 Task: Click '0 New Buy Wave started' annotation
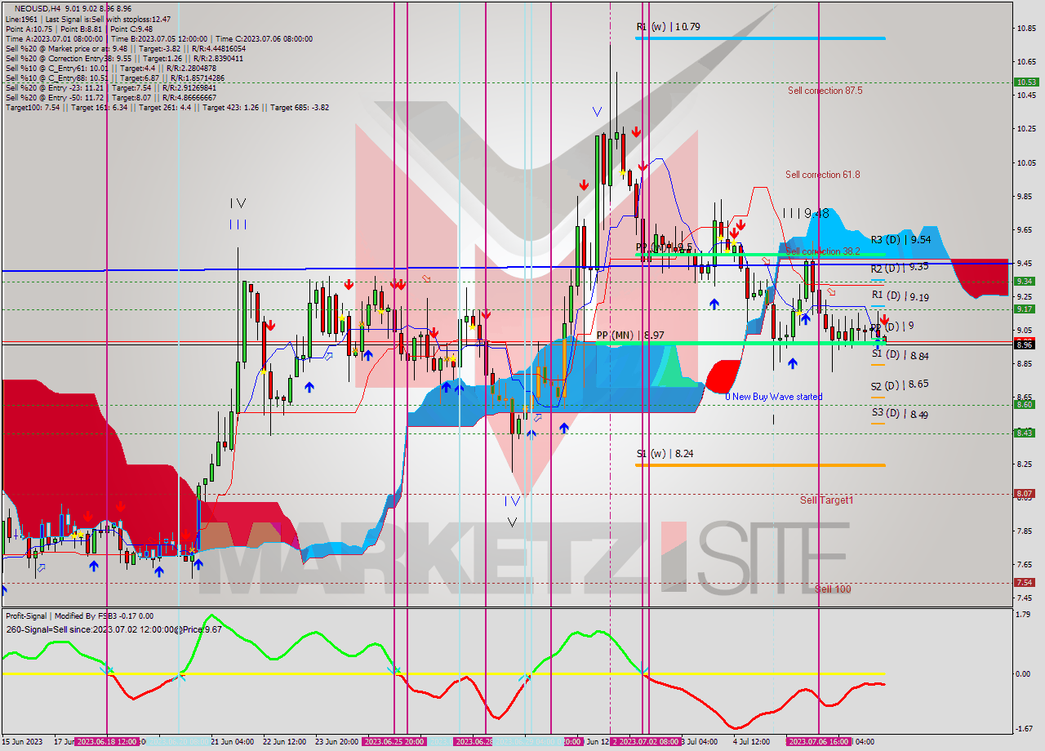(x=774, y=397)
